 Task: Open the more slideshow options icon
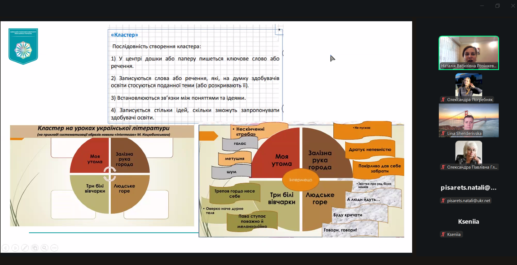tap(54, 248)
